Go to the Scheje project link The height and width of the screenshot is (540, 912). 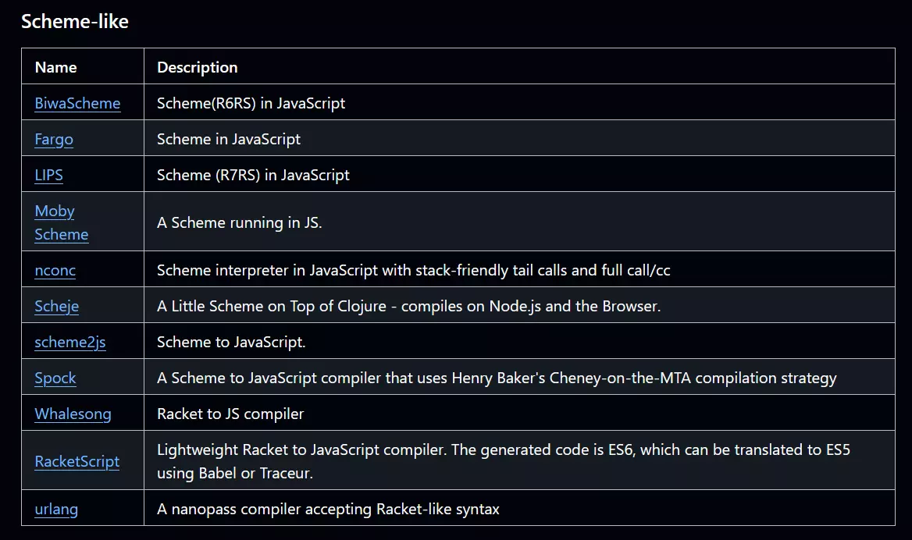pyautogui.click(x=56, y=307)
